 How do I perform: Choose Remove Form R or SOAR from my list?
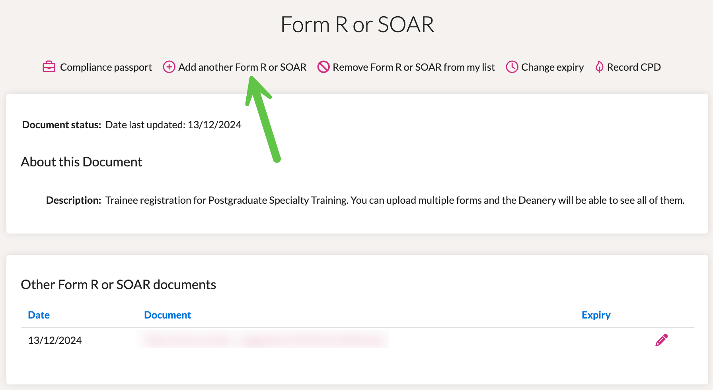pos(414,67)
